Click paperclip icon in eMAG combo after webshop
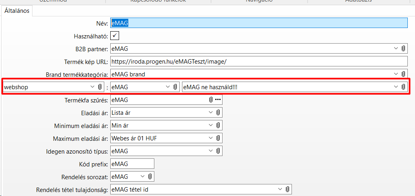The width and height of the screenshot is (415, 196). point(175,87)
